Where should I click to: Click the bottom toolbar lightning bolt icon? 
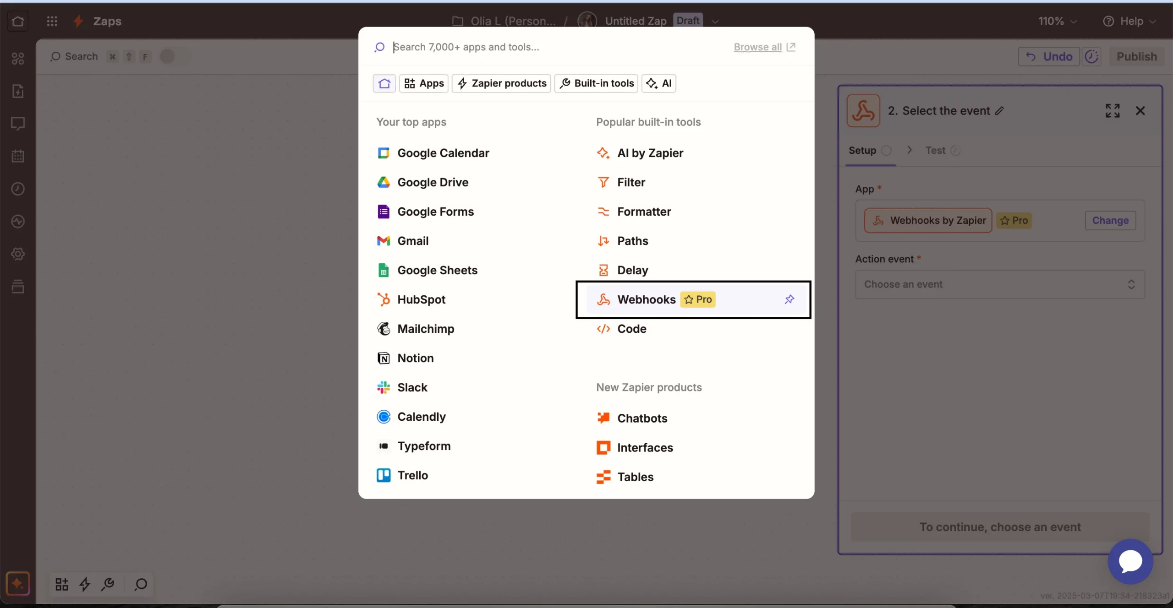tap(85, 584)
